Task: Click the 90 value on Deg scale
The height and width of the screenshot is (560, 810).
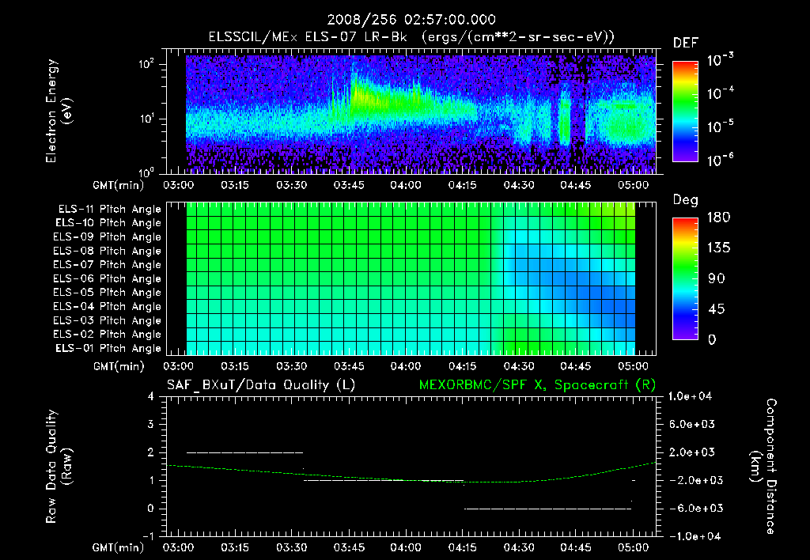Action: click(x=717, y=278)
